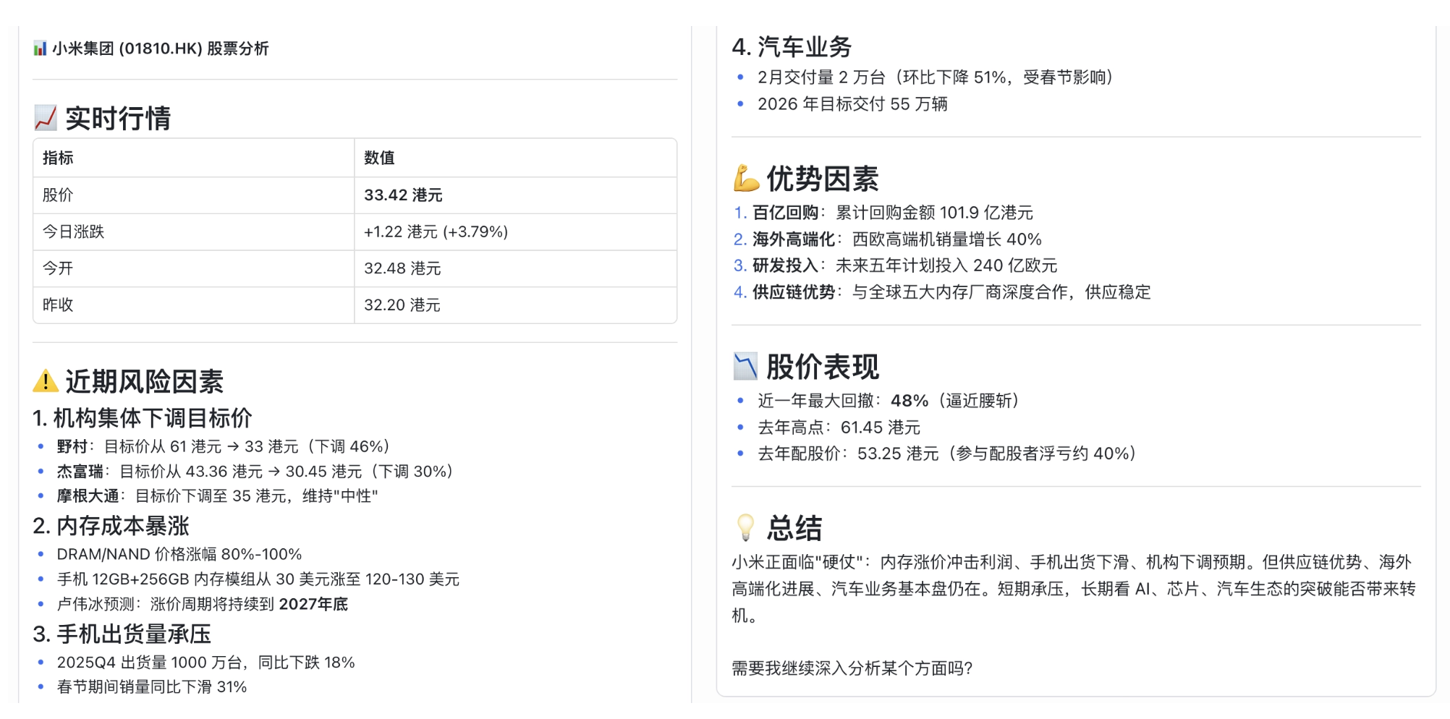Click the bar chart icon beside 小米集团 title
This screenshot has height=719, width=1450.
[x=40, y=48]
